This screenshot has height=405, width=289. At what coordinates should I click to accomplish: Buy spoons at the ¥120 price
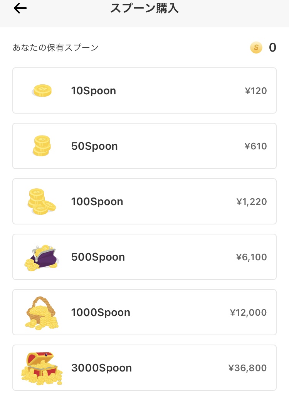coord(256,90)
